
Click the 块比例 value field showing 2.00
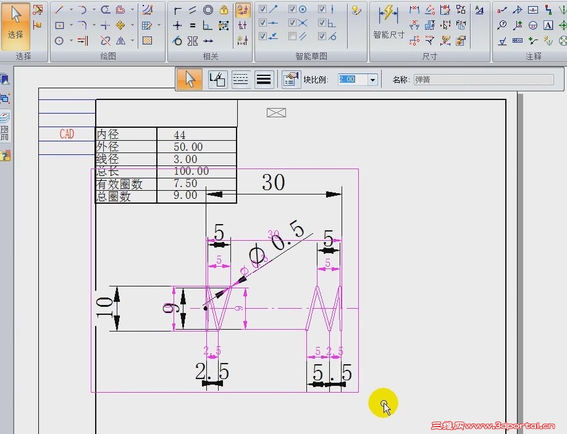(353, 80)
